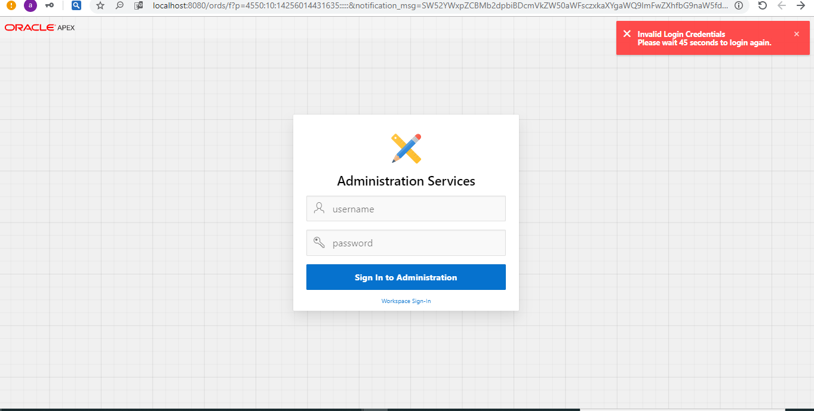This screenshot has width=814, height=411.
Task: Click the key icon in the browser toolbar
Action: pos(50,5)
